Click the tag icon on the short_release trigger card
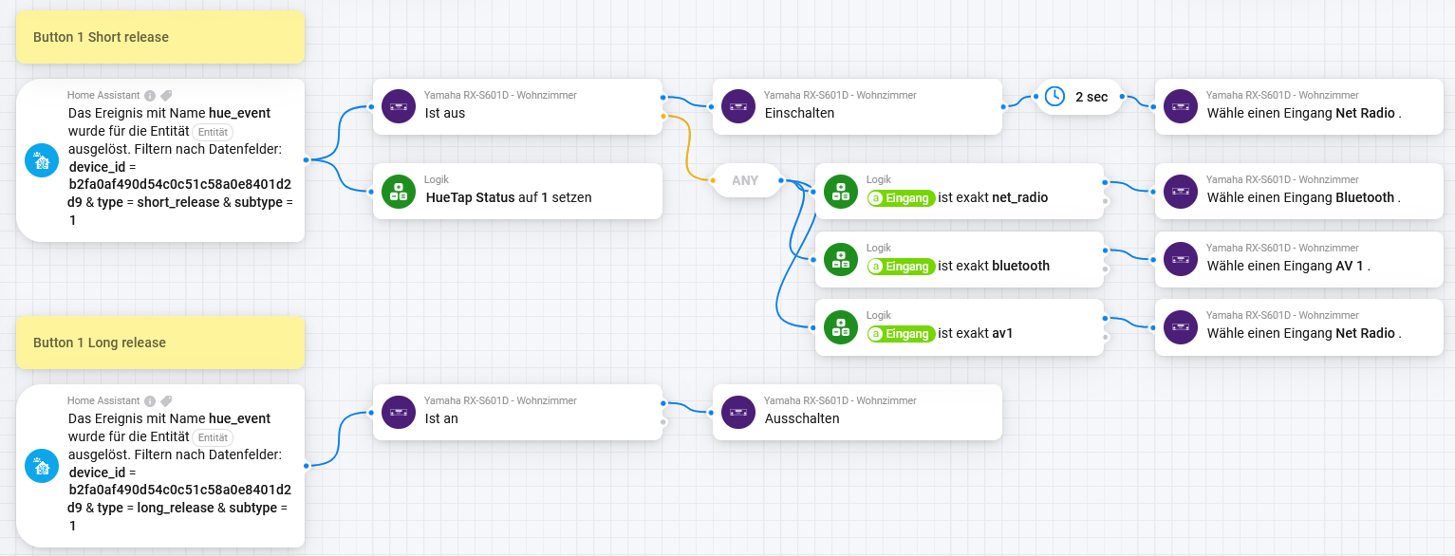Image resolution: width=1455 pixels, height=556 pixels. click(166, 96)
